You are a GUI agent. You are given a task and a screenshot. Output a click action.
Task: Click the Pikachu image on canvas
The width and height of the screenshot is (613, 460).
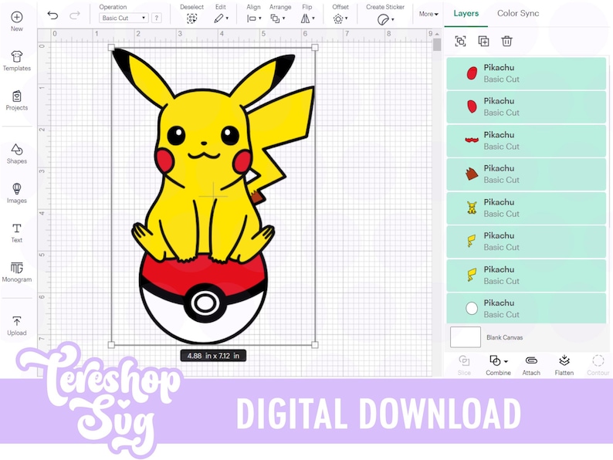click(213, 195)
